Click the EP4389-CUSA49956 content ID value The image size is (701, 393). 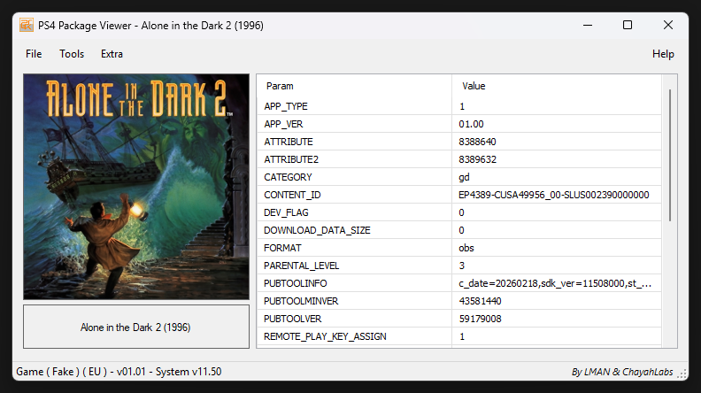click(x=554, y=195)
